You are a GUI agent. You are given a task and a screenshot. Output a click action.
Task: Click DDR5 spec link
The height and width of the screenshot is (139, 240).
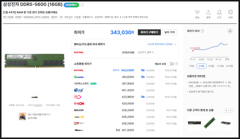click(18, 17)
